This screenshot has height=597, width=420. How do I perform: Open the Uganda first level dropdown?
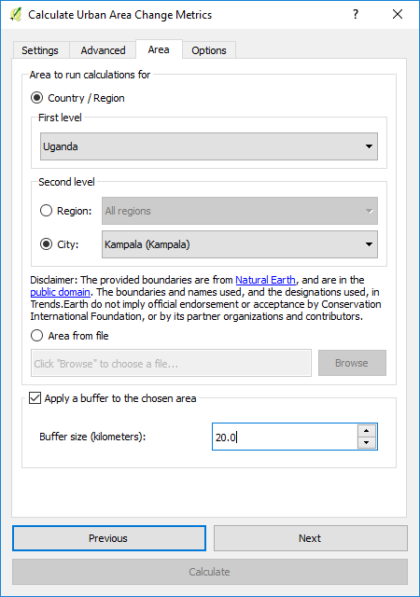(x=209, y=146)
